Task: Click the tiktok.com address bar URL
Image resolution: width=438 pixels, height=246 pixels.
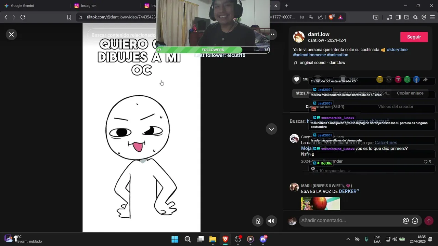Action: (x=121, y=17)
